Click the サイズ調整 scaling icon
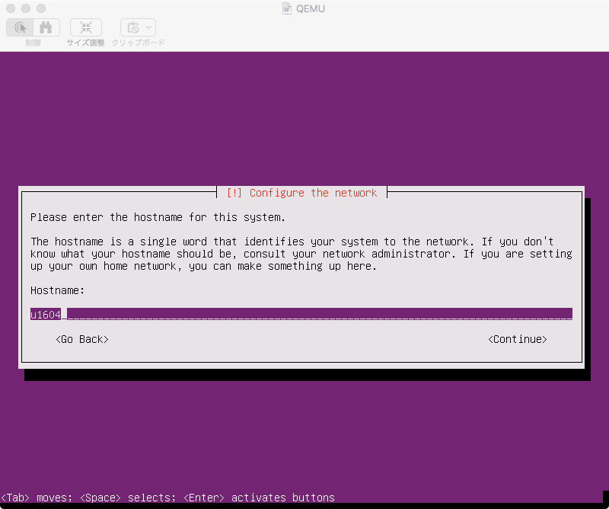The height and width of the screenshot is (509, 609). (86, 27)
